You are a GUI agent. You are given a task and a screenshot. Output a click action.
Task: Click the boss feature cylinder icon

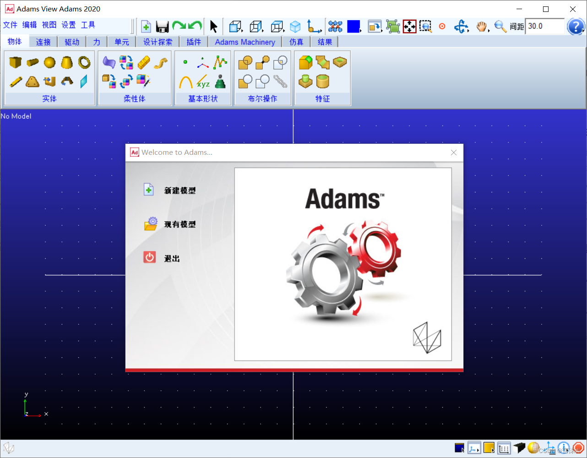tap(305, 82)
